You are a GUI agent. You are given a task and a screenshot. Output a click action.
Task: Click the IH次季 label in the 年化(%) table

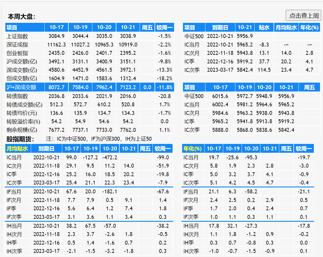pyautogui.click(x=191, y=251)
